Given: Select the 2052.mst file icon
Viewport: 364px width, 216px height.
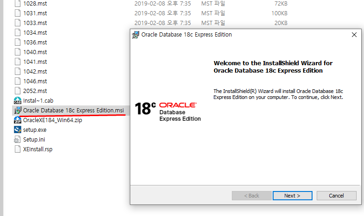Looking at the screenshot, I should point(18,91).
